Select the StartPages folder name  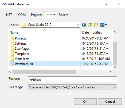22,49
